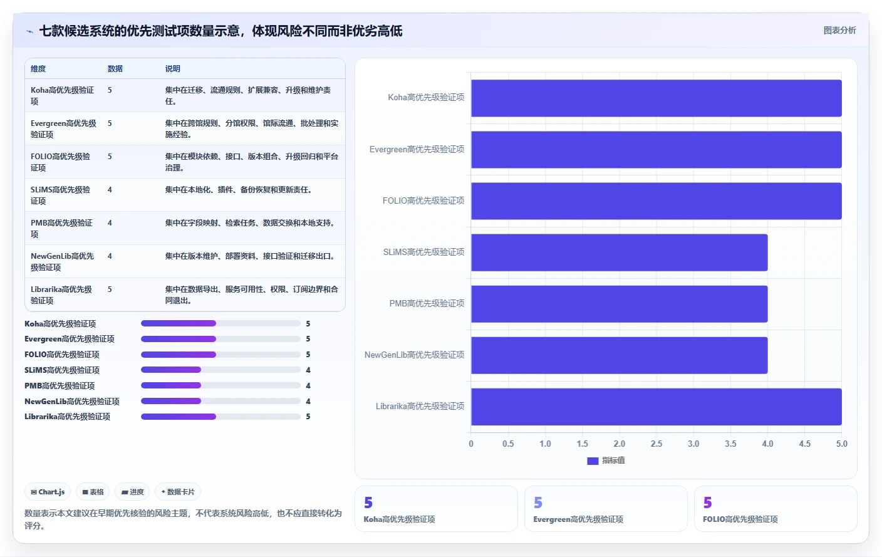The image size is (882, 557).
Task: Click the description 集中在本地化、插件、备份恢复和更新责任
Action: tap(239, 190)
